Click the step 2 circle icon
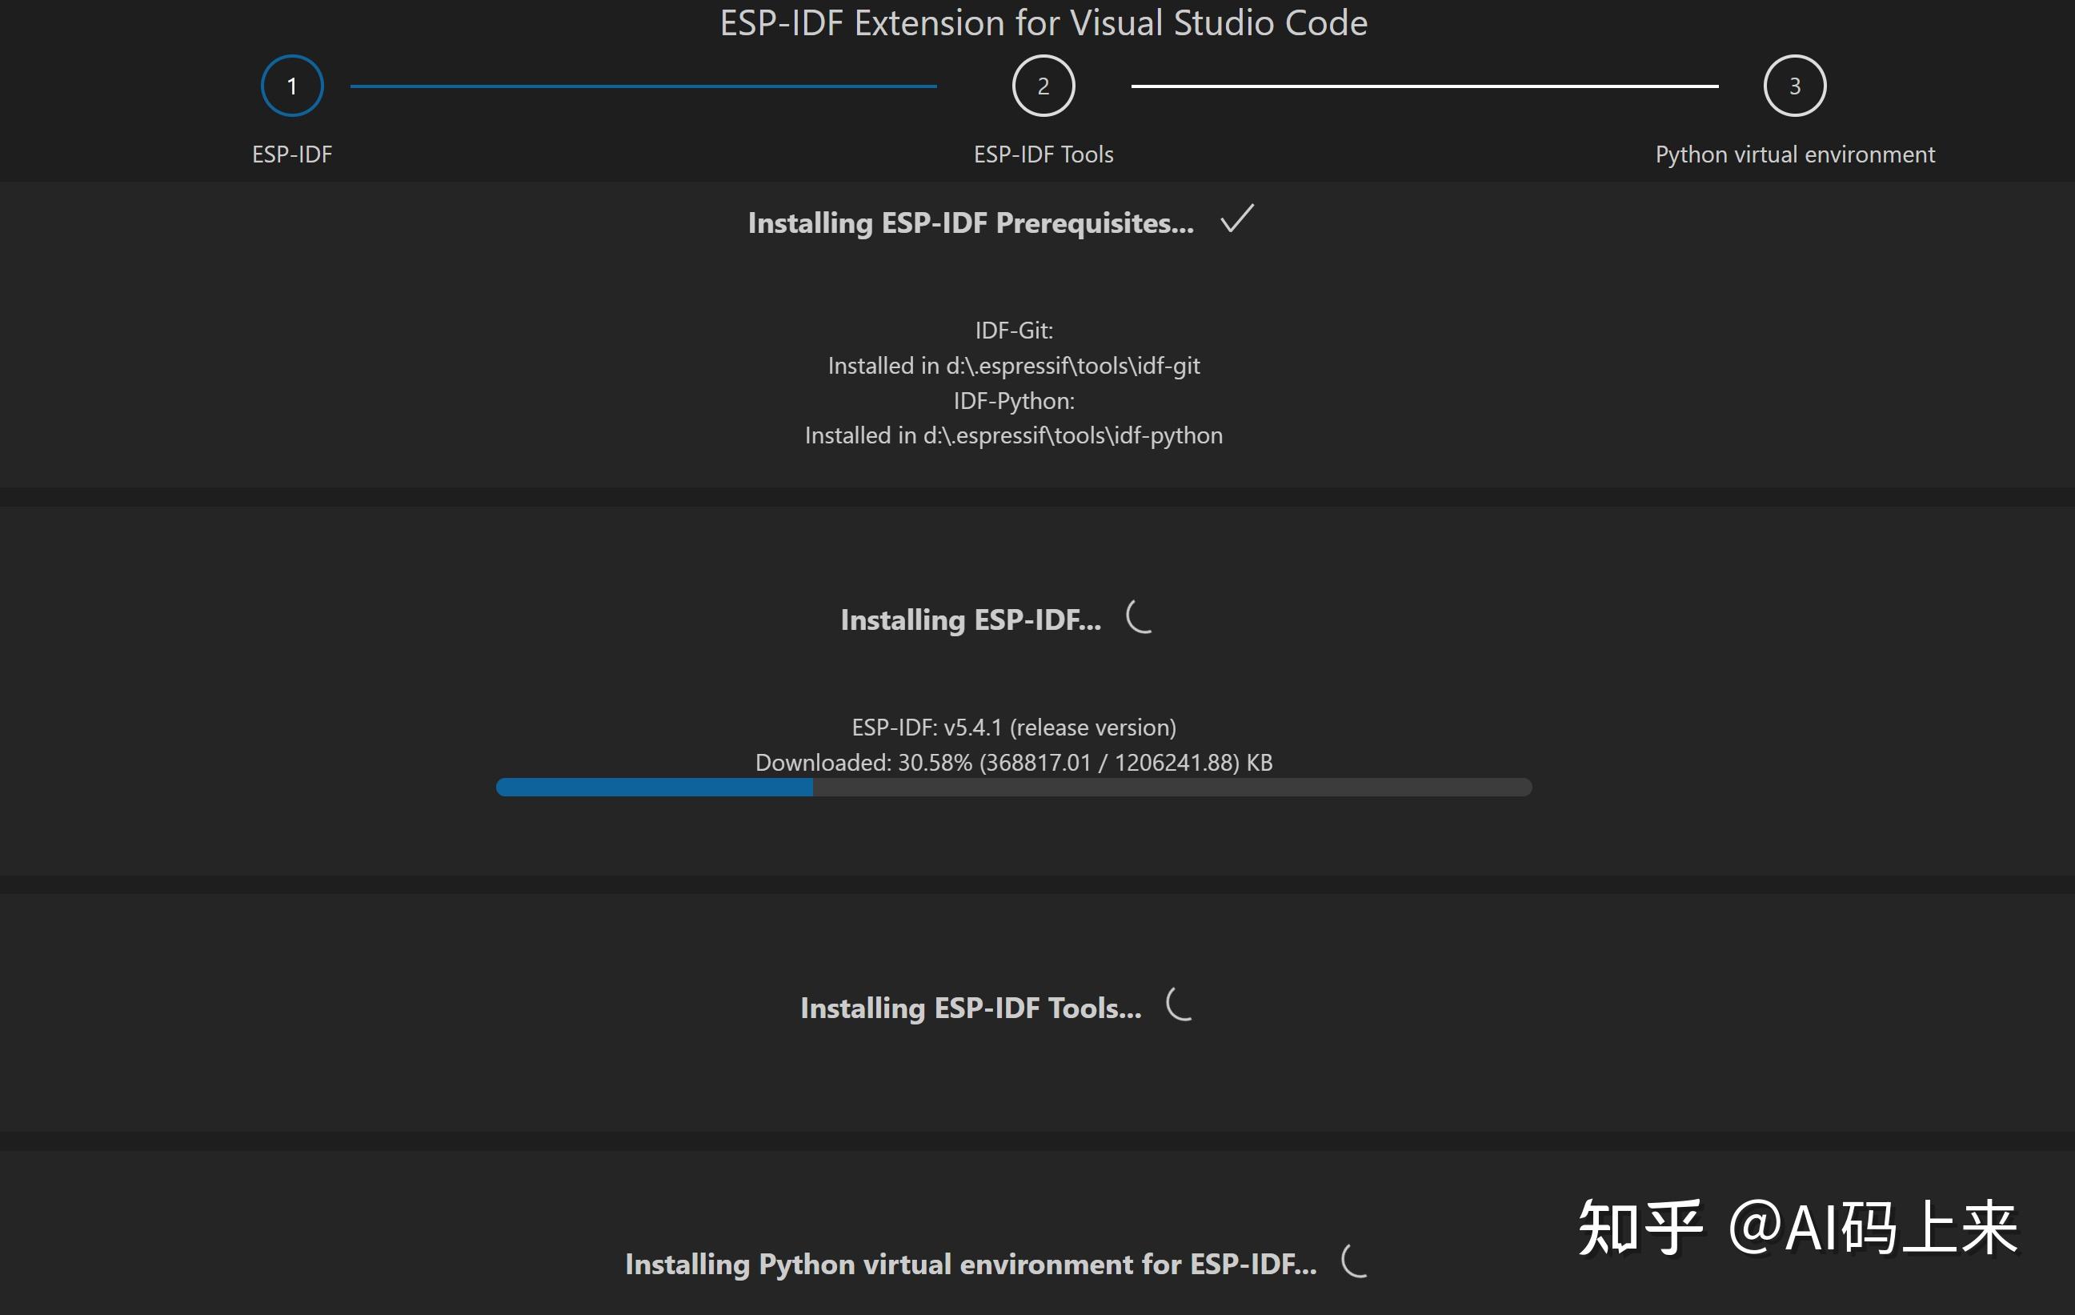2075x1315 pixels. [x=1043, y=86]
